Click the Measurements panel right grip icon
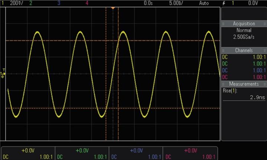The width and height of the screenshot is (267, 160). tap(264, 84)
